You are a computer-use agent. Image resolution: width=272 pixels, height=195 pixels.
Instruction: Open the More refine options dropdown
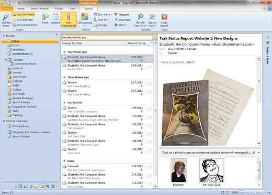[121, 25]
